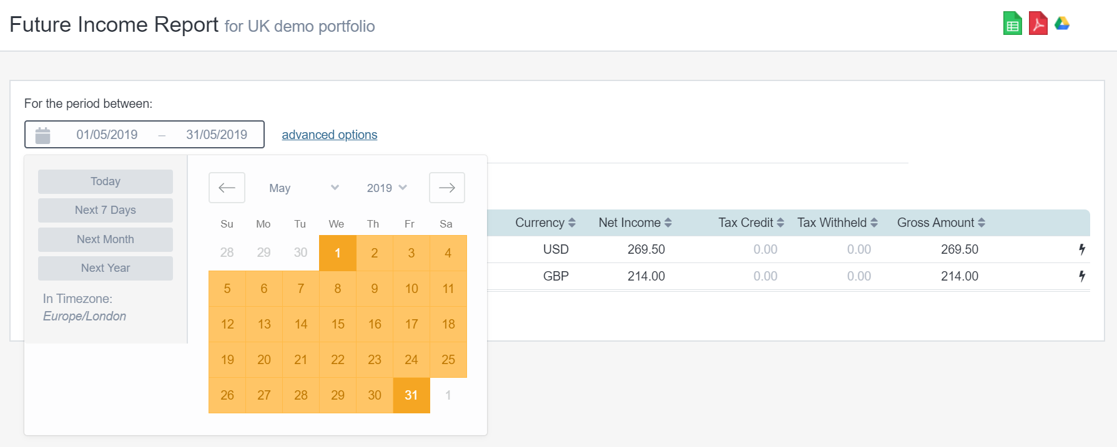Image resolution: width=1117 pixels, height=447 pixels.
Task: Click the calendar icon in date field
Action: (x=42, y=135)
